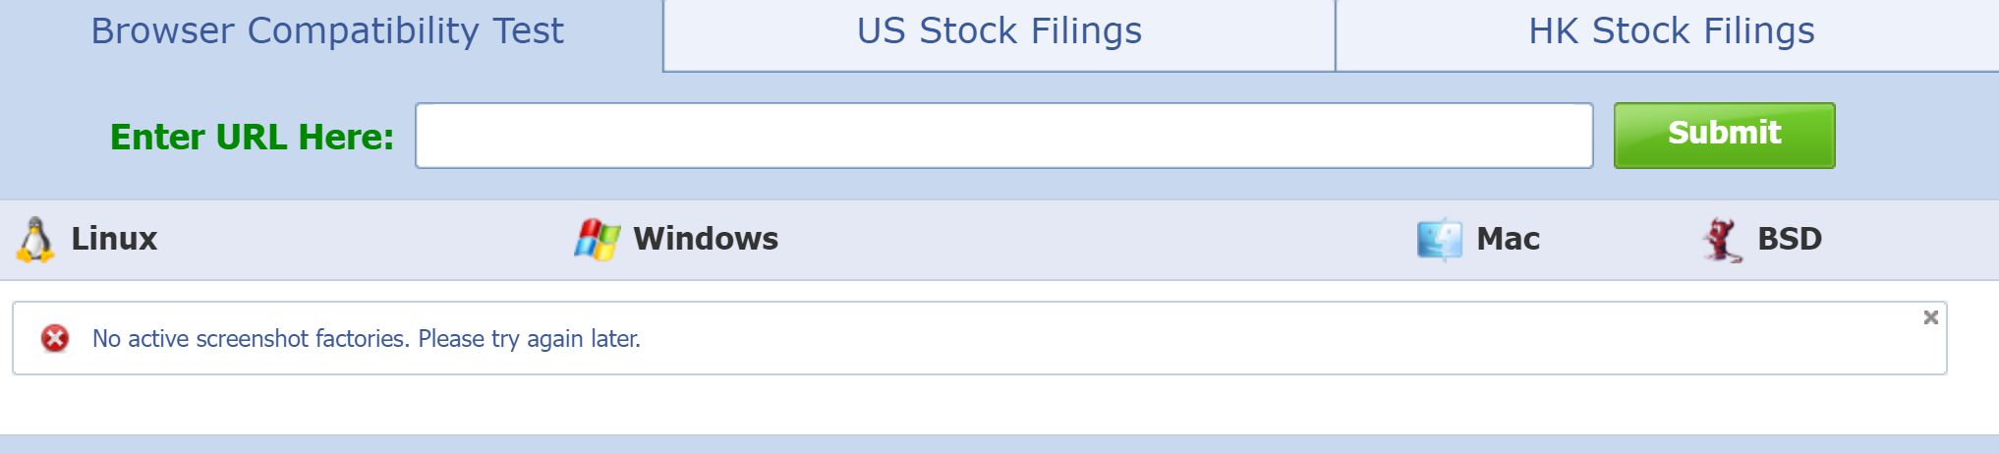Switch to the US Stock Filings tab

[x=999, y=31]
